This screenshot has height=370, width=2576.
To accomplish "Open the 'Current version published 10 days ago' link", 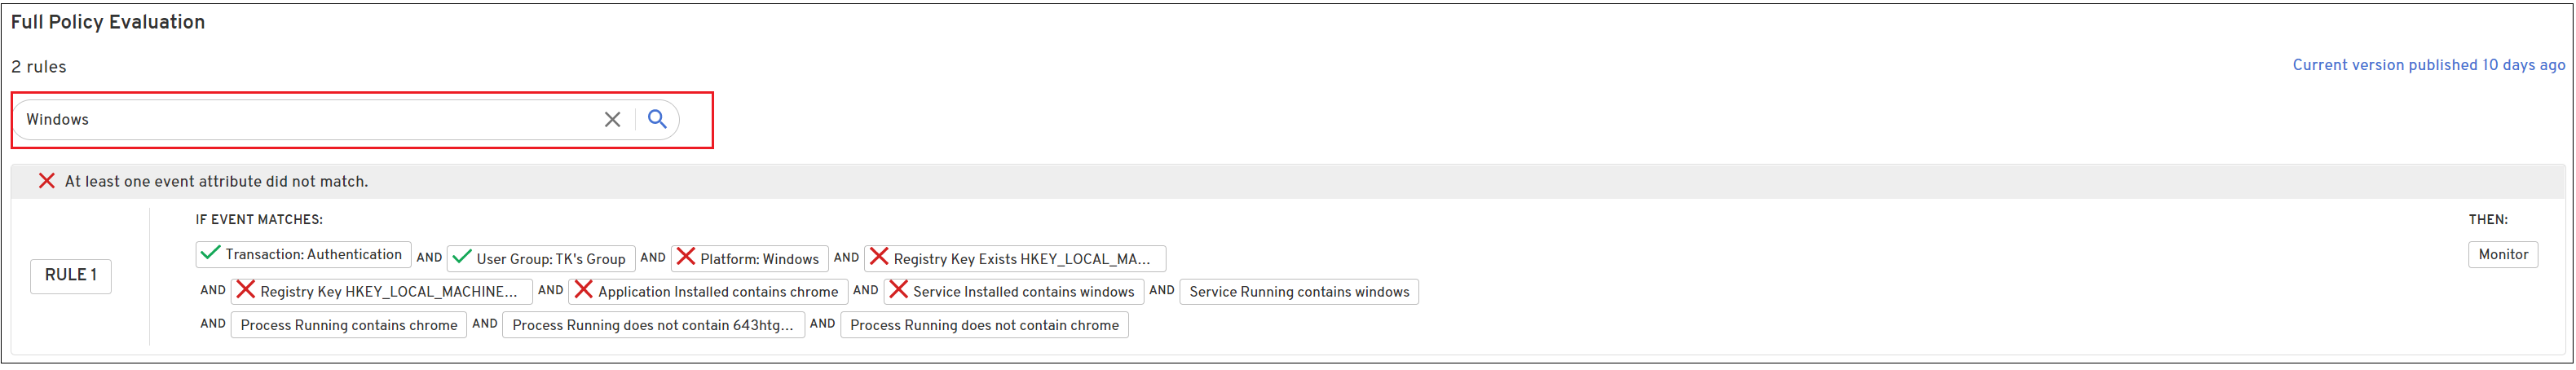I will (2427, 65).
